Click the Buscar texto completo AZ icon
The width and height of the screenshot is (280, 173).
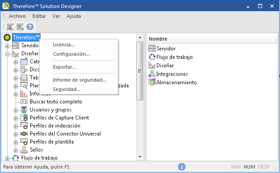point(24,102)
